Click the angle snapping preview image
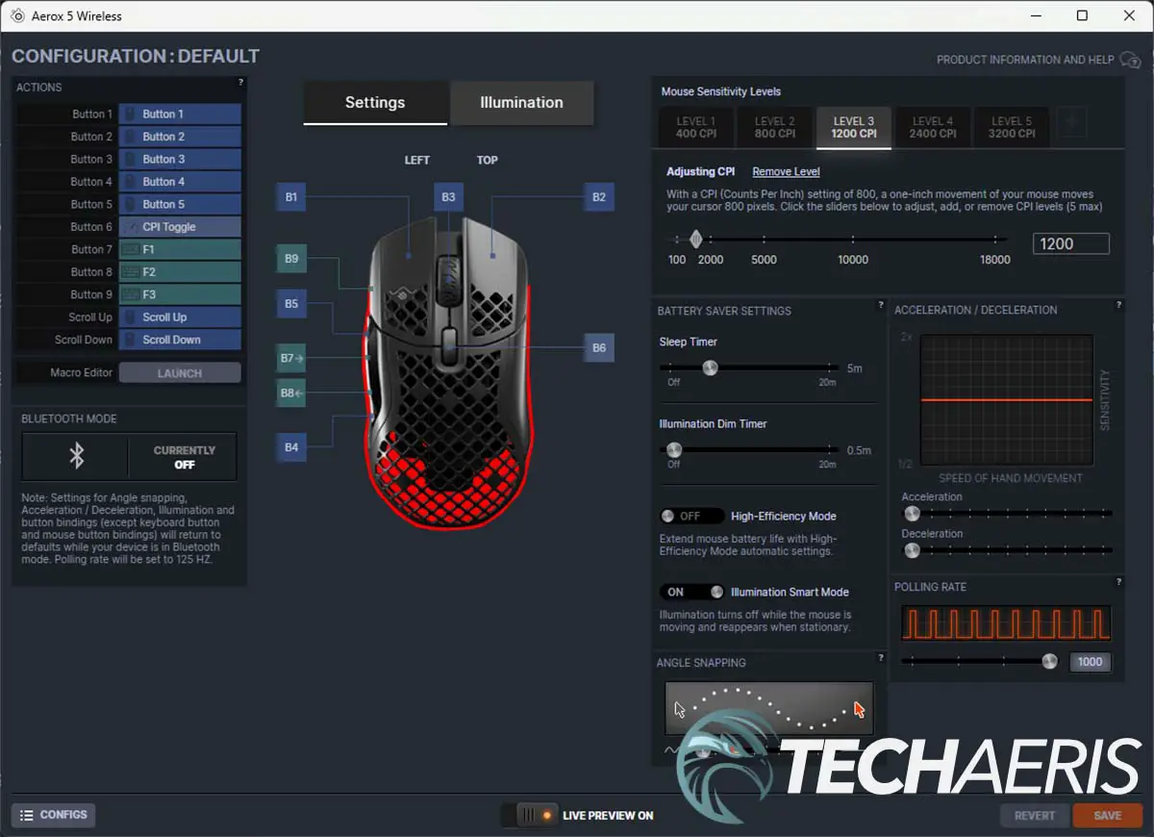Screen dimensions: 1154x837 (769, 710)
